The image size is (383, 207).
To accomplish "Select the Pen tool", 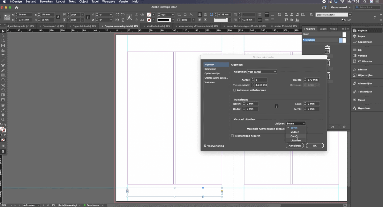I will (3, 65).
